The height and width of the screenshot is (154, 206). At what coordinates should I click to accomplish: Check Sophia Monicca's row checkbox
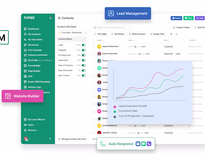point(94,126)
